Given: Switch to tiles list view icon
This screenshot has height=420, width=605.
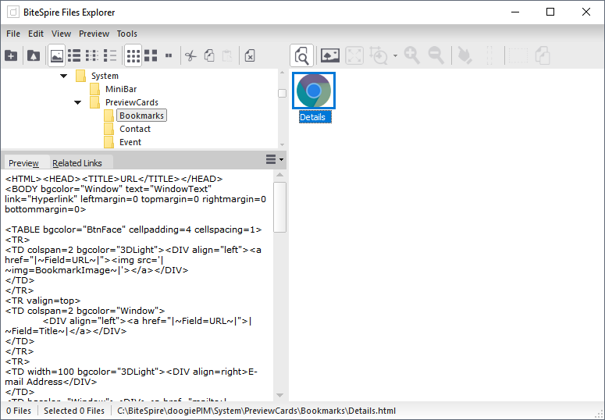Looking at the screenshot, I should point(74,56).
